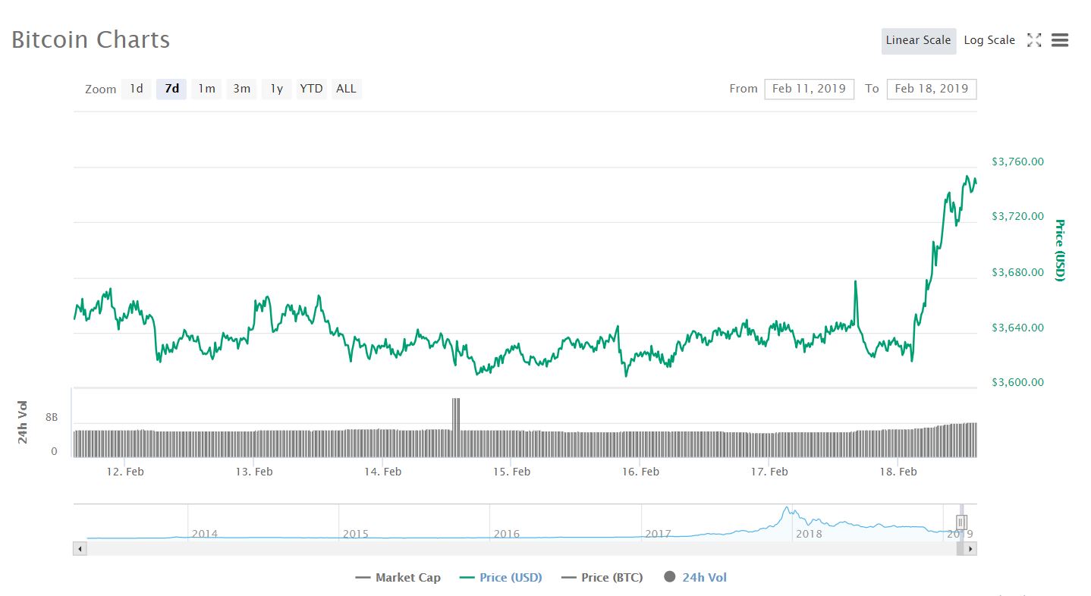1091x596 pixels.
Task: Click the 2014 label in navigator
Action: [204, 534]
